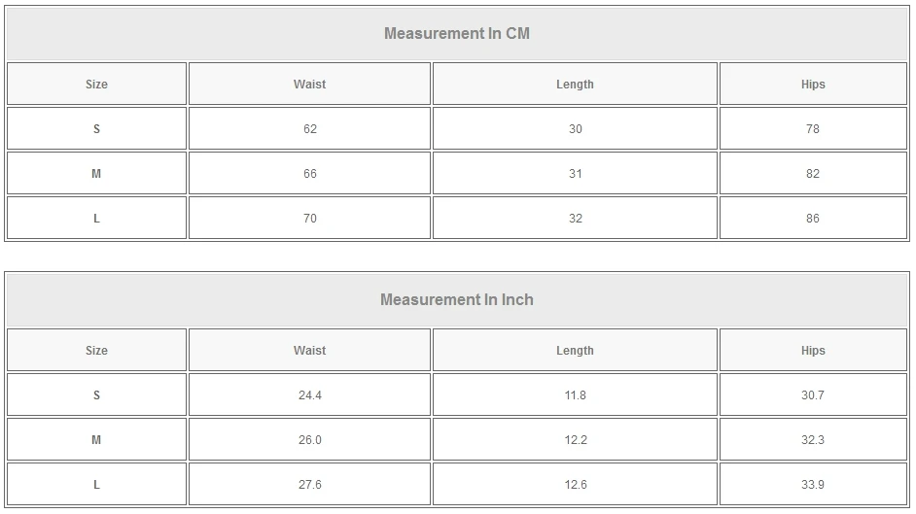Click the 'Measurement In Inch' table header

pyautogui.click(x=457, y=299)
